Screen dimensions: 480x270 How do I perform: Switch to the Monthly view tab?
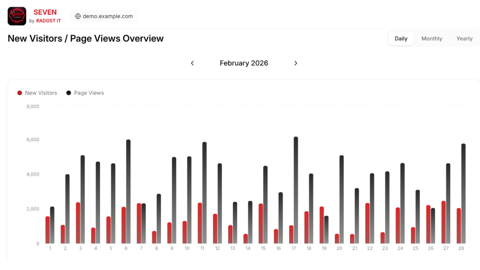(x=431, y=39)
